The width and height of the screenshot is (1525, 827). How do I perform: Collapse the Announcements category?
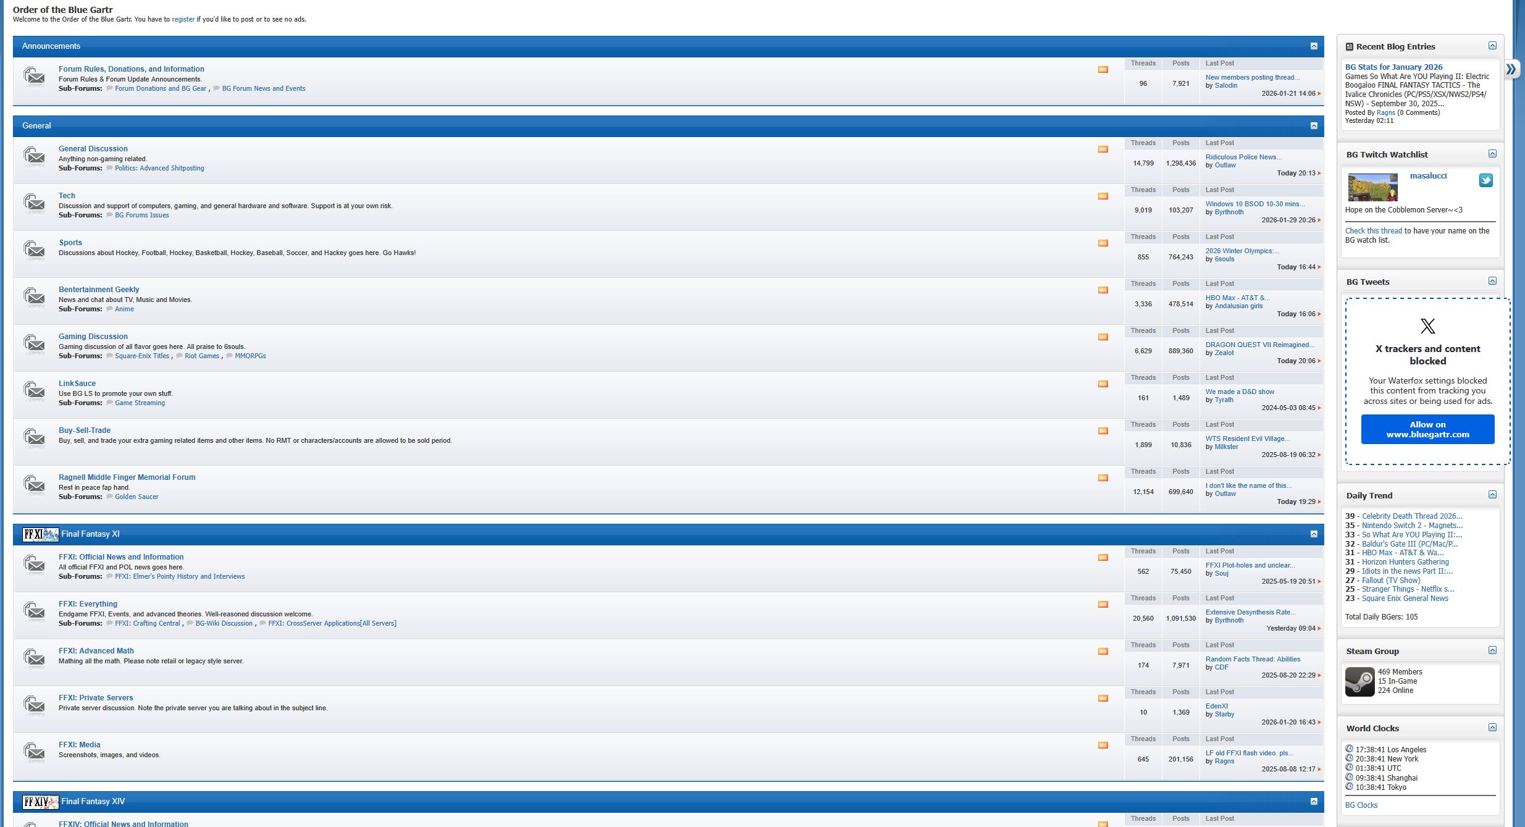[1314, 46]
